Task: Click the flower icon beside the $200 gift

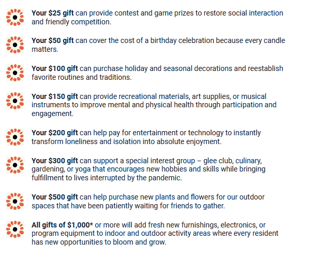Action: click(x=15, y=137)
